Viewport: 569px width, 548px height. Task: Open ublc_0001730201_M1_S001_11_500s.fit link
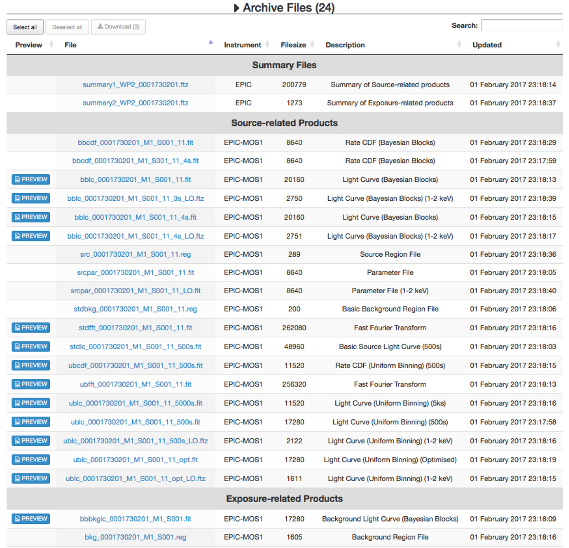pyautogui.click(x=136, y=422)
